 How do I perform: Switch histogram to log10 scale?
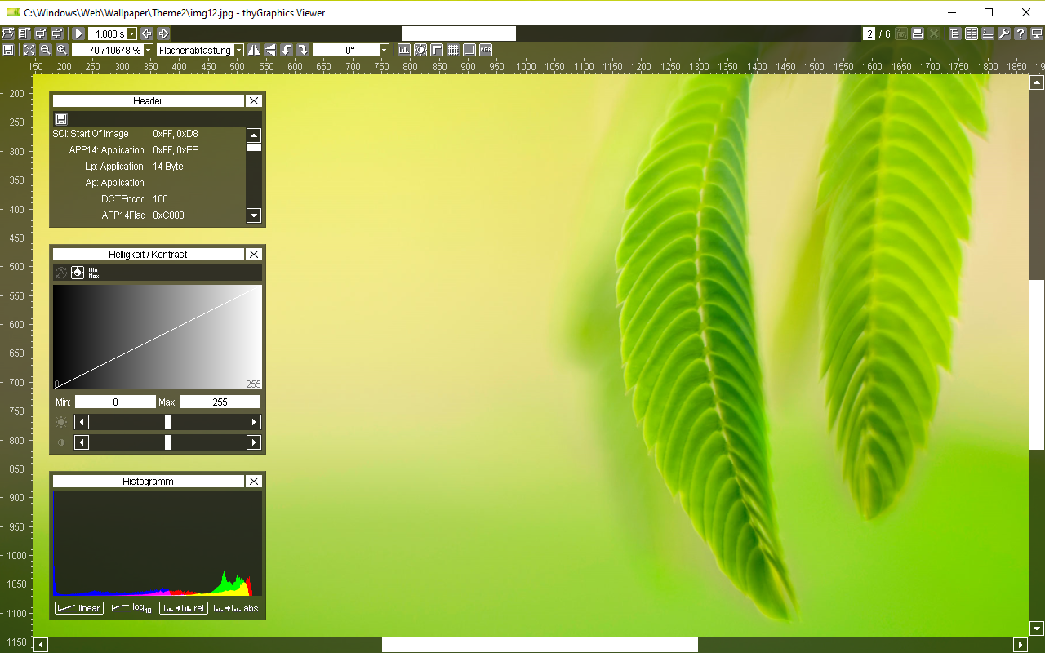coord(131,608)
